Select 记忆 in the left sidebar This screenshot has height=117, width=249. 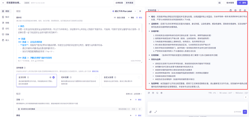click(6, 29)
